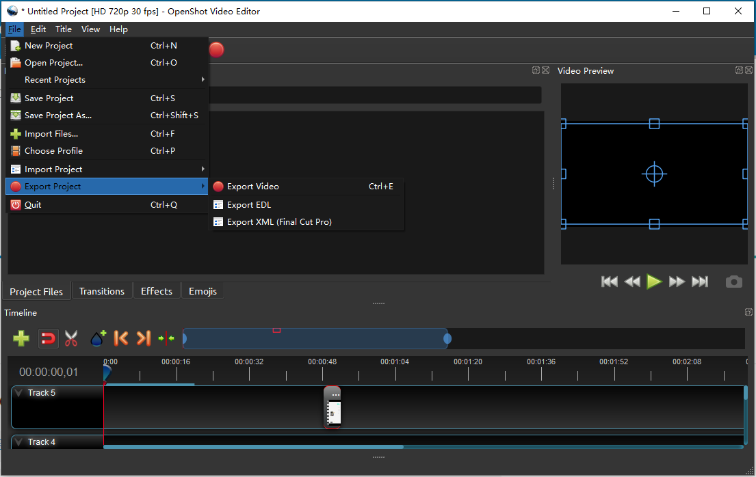The image size is (756, 477).
Task: Click the top-center transform handle in preview
Action: click(654, 124)
